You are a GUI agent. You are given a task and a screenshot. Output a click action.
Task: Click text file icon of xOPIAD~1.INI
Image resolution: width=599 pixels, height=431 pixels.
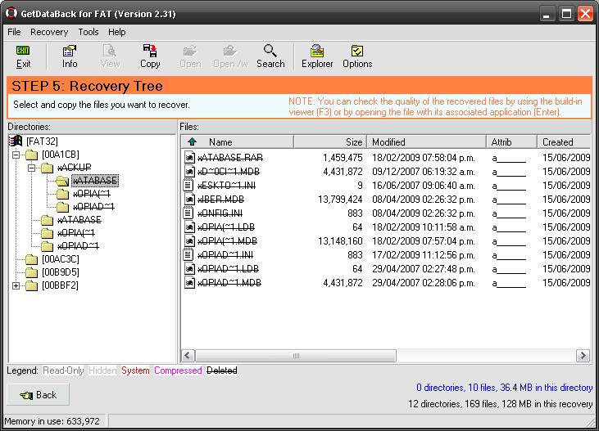click(188, 255)
